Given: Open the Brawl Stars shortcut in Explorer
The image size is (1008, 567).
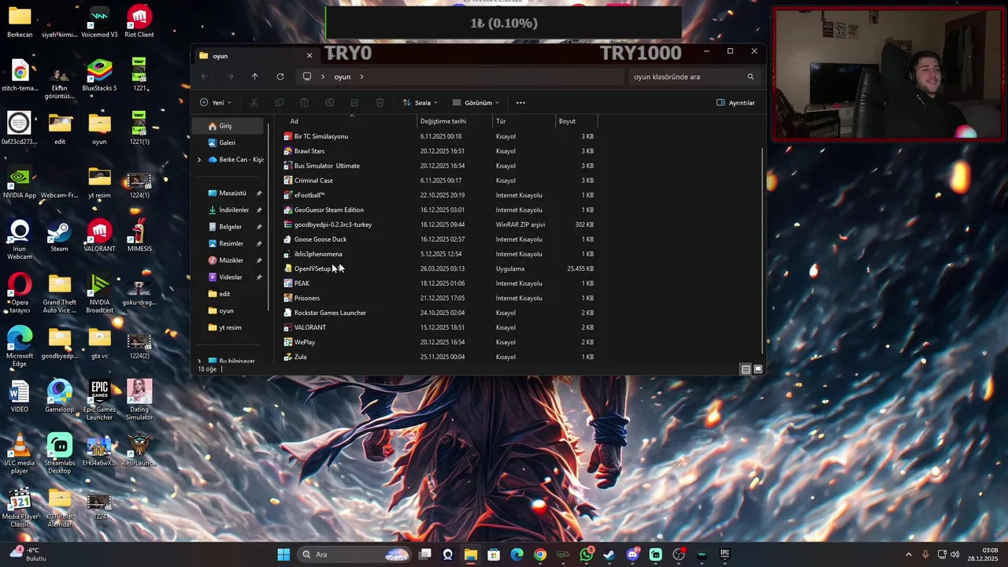Looking at the screenshot, I should [309, 151].
